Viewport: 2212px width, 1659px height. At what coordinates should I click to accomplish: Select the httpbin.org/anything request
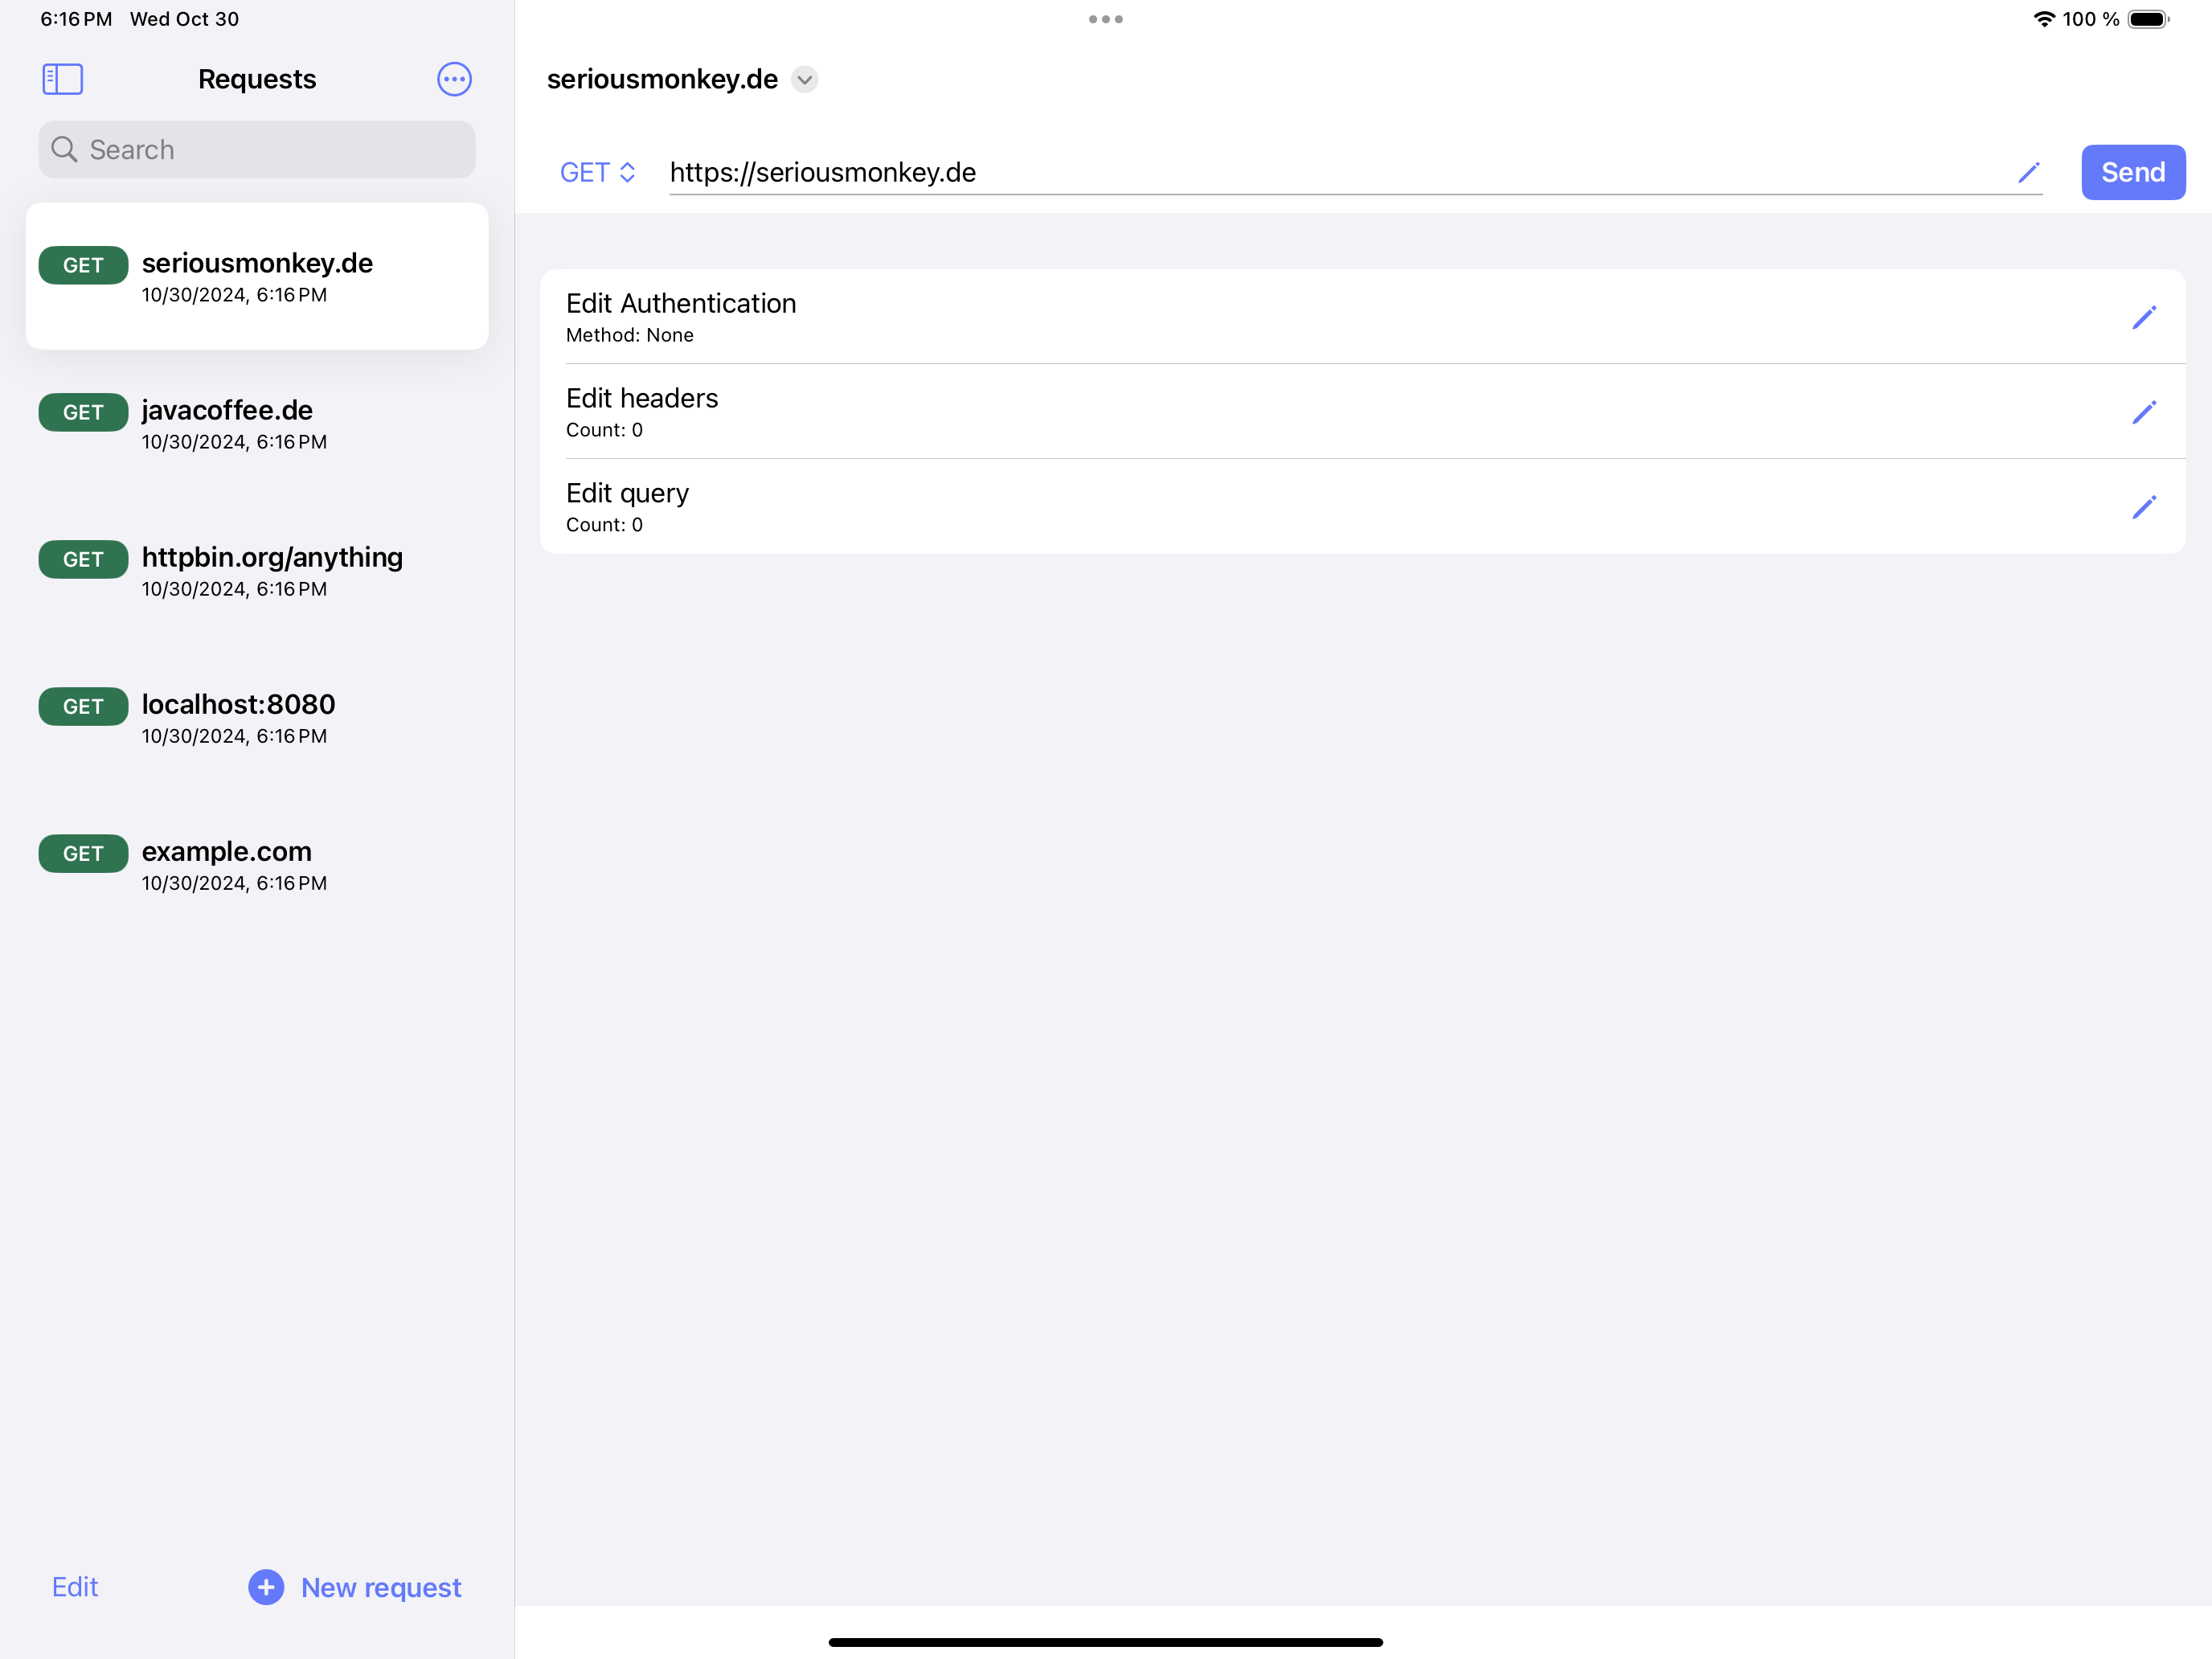pos(257,570)
